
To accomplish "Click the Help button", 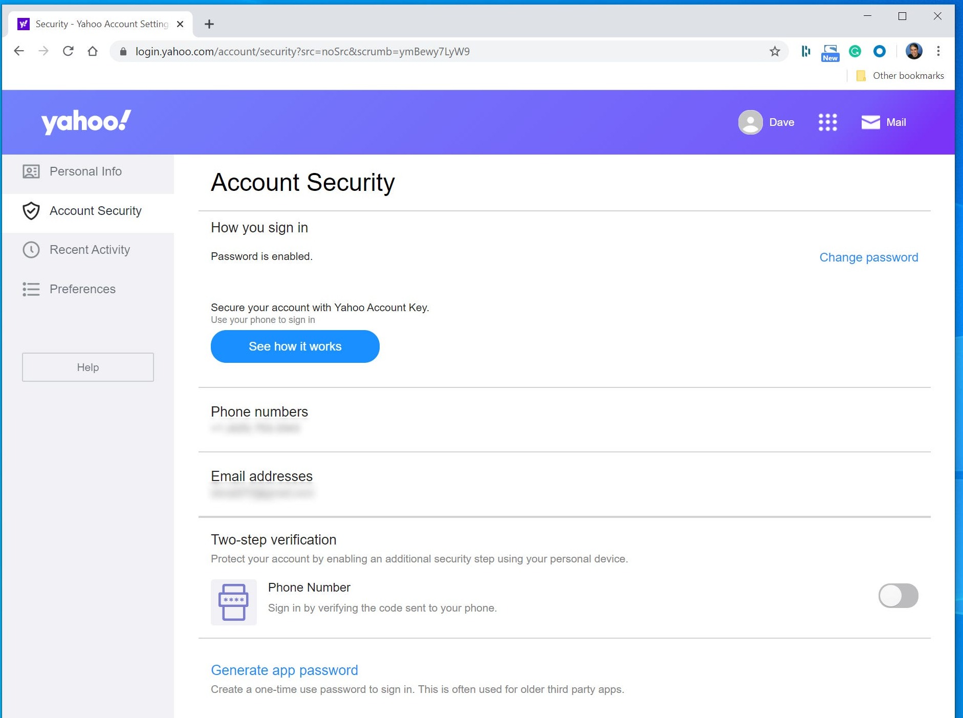I will pos(88,367).
